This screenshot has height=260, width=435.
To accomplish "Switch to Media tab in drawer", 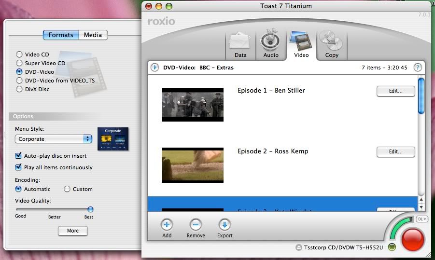I will 93,35.
